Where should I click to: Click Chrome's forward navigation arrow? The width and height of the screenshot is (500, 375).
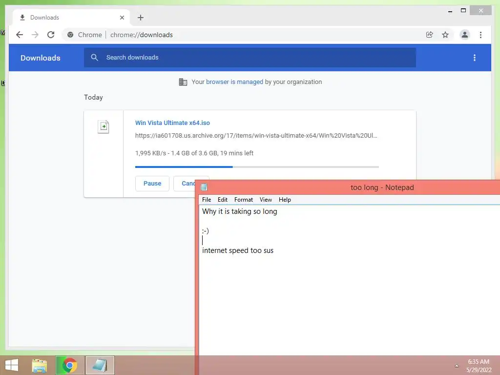tap(35, 35)
